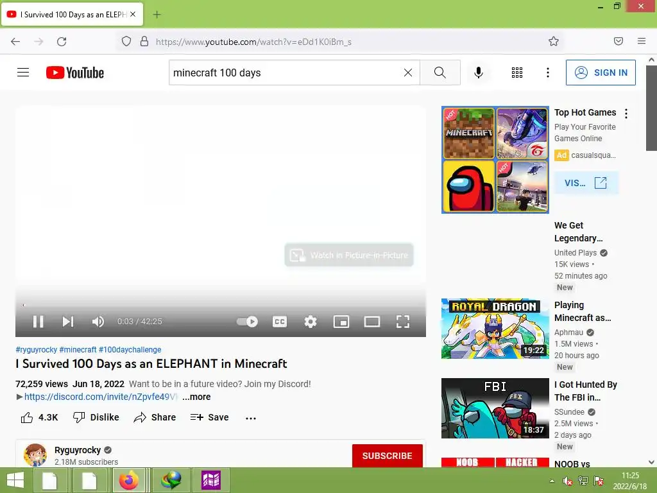View site security padlock info
Viewport: 657px width, 493px height.
pyautogui.click(x=144, y=42)
